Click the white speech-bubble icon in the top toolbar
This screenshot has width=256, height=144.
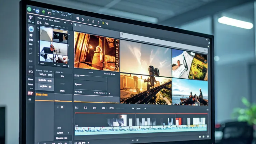(x=78, y=19)
